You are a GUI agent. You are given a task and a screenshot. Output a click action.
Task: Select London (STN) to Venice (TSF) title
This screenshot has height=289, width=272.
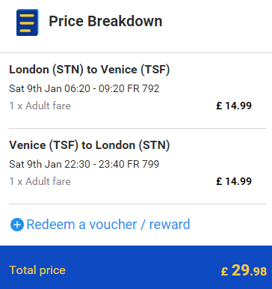[x=90, y=70]
